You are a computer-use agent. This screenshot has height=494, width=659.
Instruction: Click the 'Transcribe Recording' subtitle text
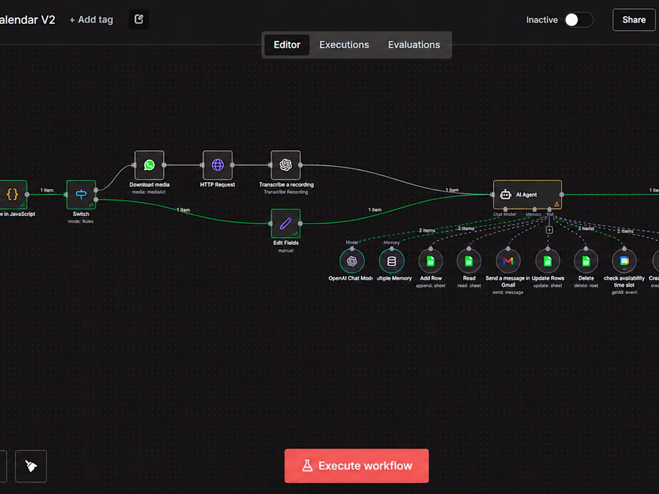(x=286, y=192)
